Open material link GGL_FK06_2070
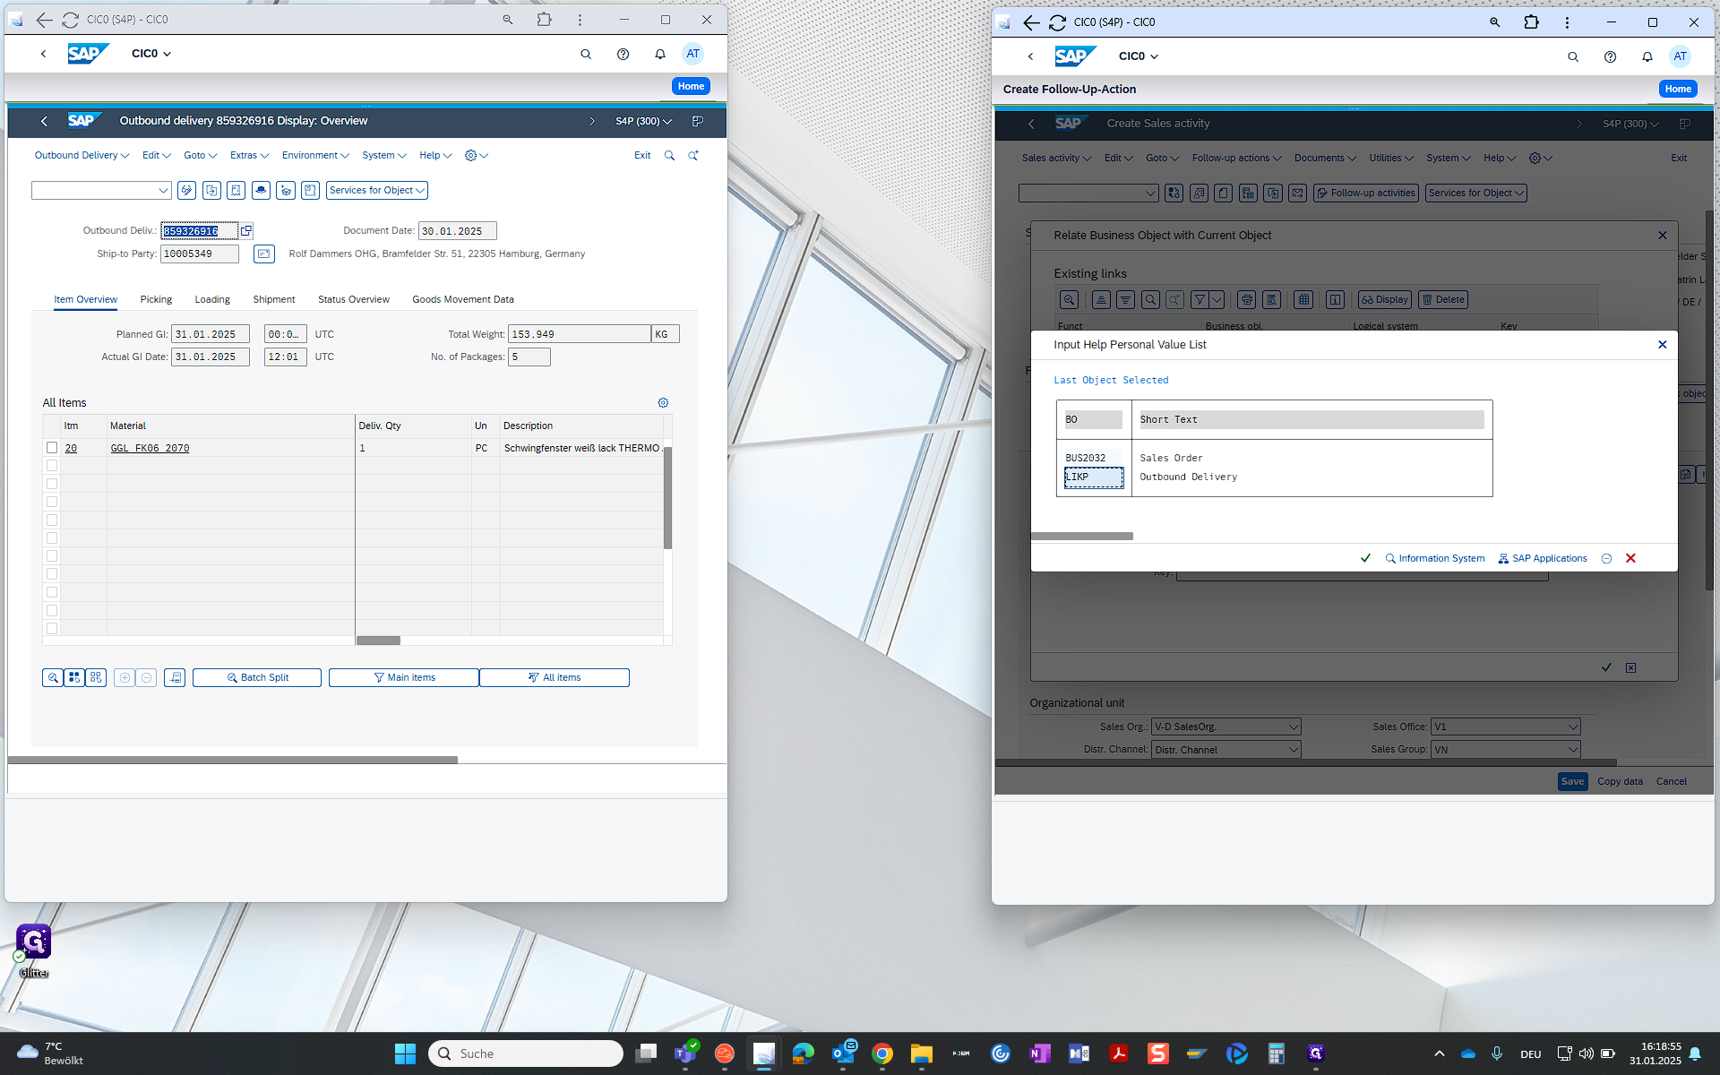Viewport: 1720px width, 1075px height. coord(150,448)
